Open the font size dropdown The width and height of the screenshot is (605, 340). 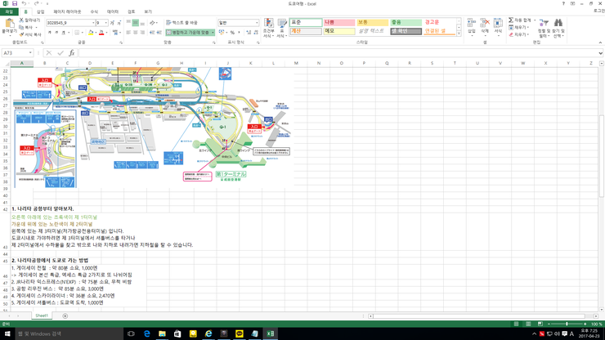point(106,23)
